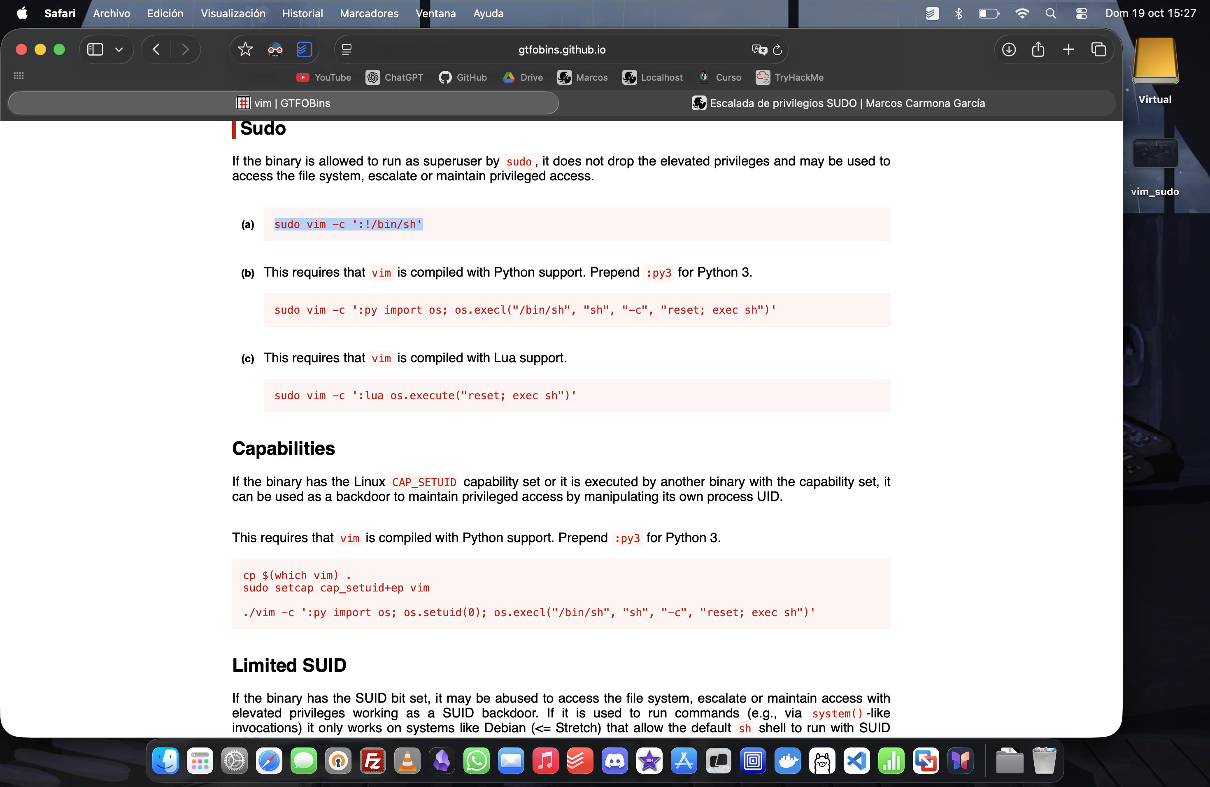Screen dimensions: 1210x787
Task: Click the Bluetooth status icon
Action: (x=959, y=14)
